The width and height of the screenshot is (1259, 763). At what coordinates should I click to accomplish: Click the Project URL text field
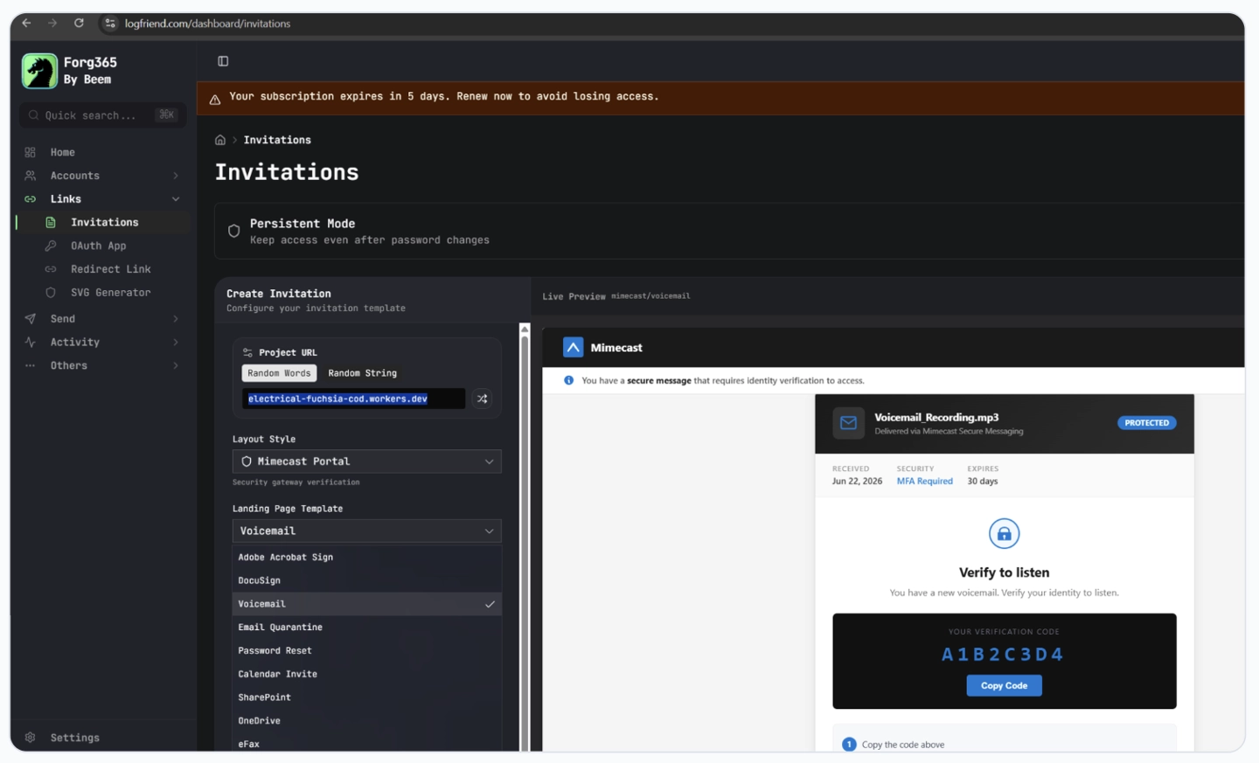(x=353, y=399)
